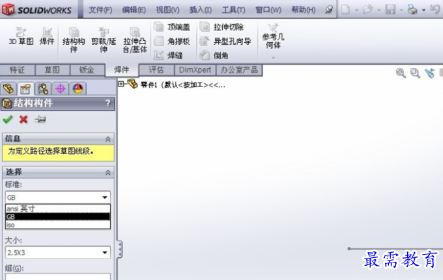Toggle the pushpin keep-visible icon

[40, 120]
